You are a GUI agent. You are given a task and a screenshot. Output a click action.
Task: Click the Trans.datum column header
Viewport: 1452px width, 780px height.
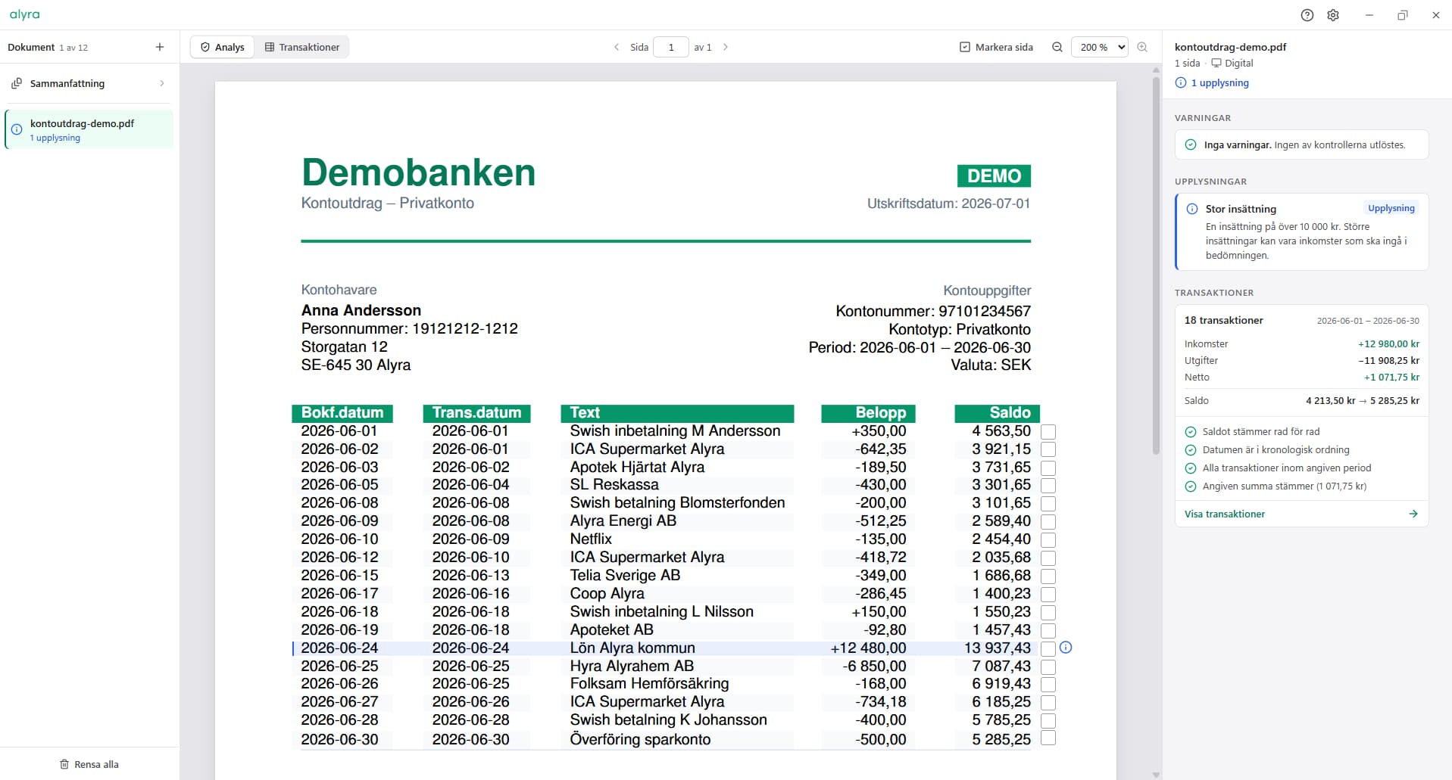476,413
